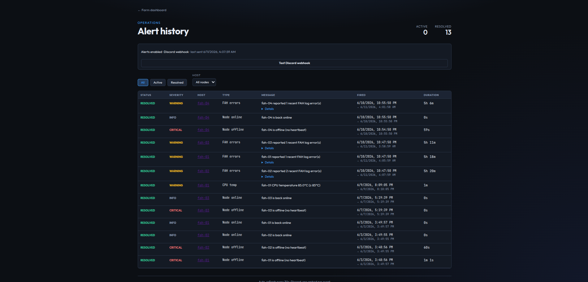Image resolution: width=588 pixels, height=282 pixels.
Task: Click message 'fah-01 is offline (no heartbeat)'
Action: pyautogui.click(x=283, y=260)
